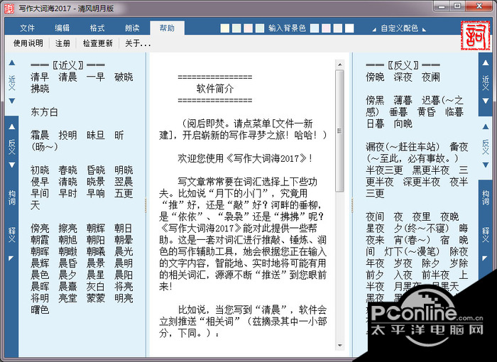Click the editor scrollbar up arrow
497x362 pixels.
tap(339, 65)
